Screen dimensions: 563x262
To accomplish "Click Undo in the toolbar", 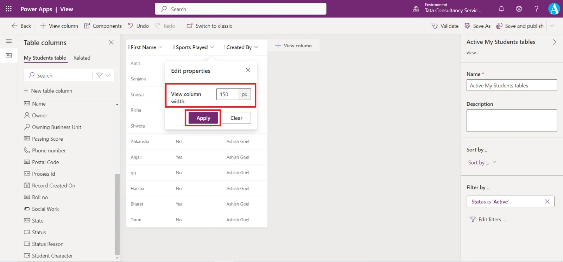I will (139, 26).
